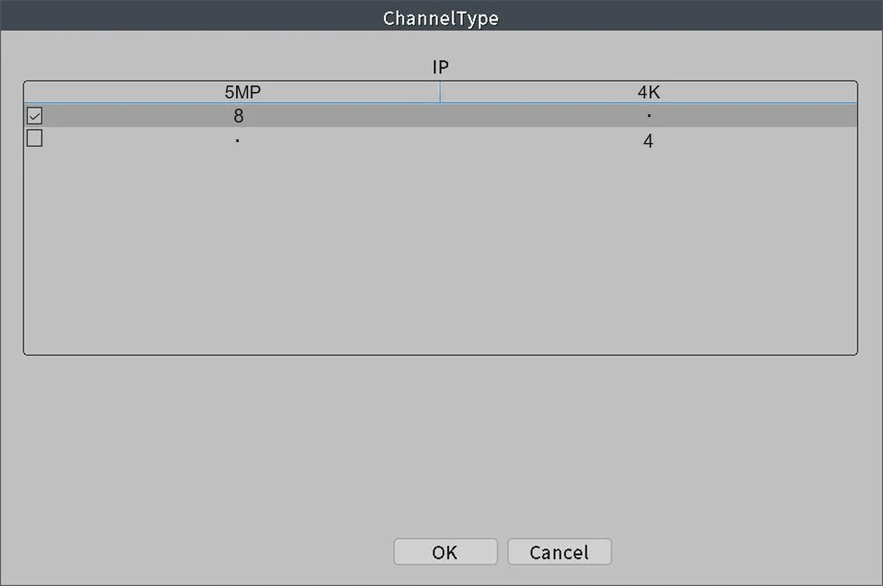Click the ChannelType title text

coord(441,19)
